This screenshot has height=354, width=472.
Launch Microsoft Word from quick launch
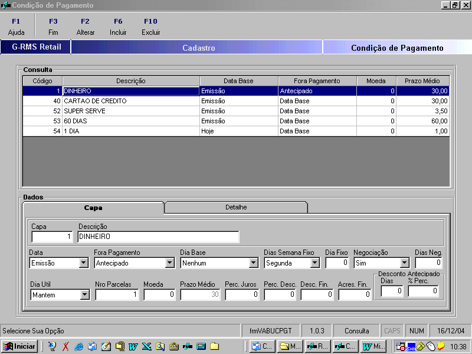click(133, 346)
